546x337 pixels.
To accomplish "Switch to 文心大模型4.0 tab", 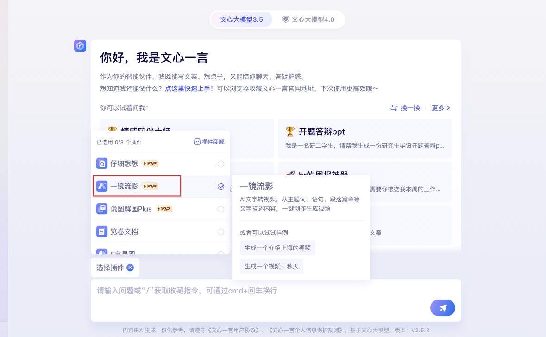I will click(x=308, y=19).
